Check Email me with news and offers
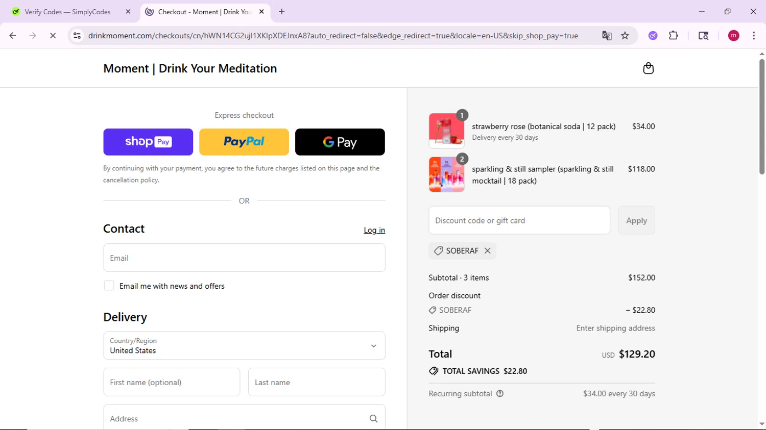Viewport: 766px width, 430px height. (109, 286)
